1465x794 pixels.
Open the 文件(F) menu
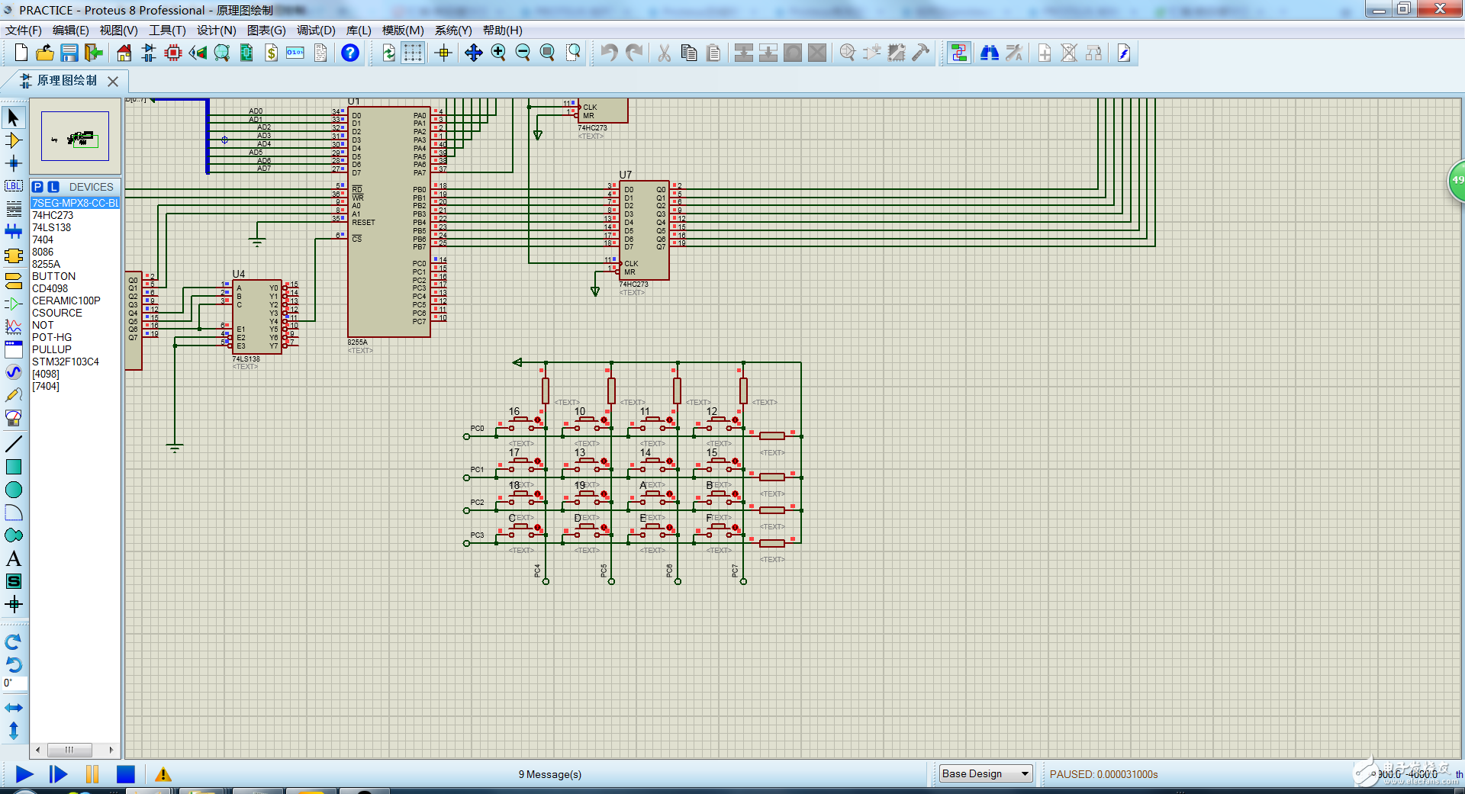click(x=24, y=30)
